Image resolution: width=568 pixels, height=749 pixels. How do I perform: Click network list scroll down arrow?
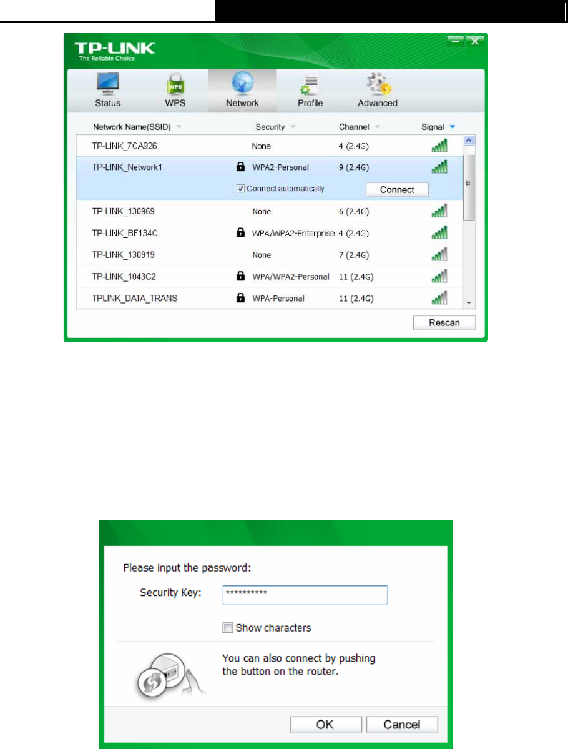(x=469, y=303)
